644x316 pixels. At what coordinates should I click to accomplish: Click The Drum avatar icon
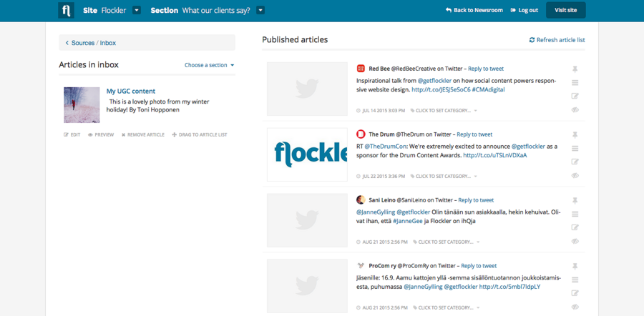[x=361, y=134]
